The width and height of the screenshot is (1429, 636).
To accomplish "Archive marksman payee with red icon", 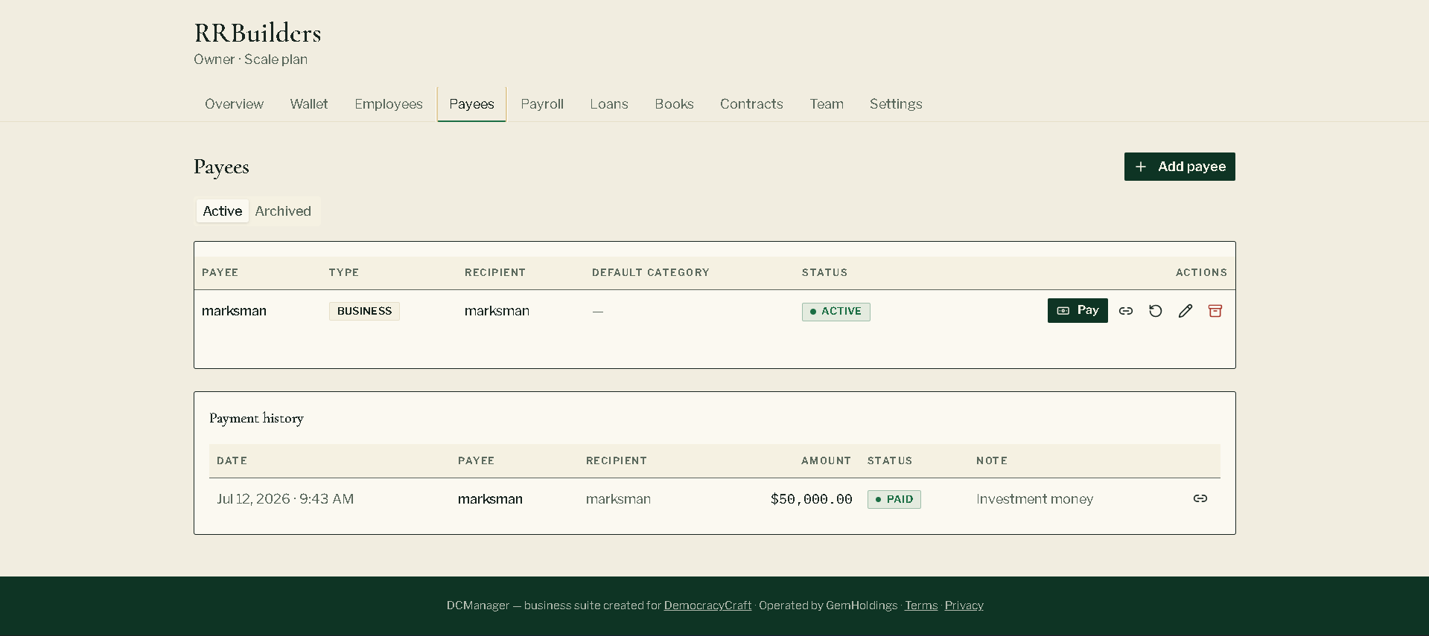I will 1215,311.
